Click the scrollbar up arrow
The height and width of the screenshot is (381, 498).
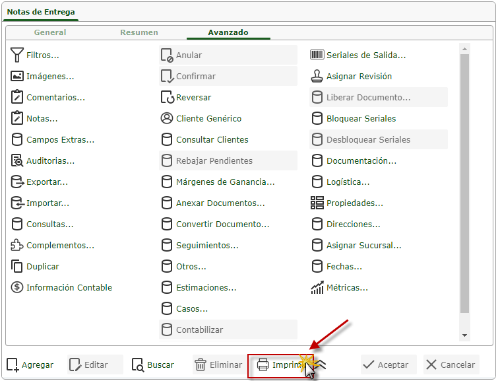tap(464, 49)
